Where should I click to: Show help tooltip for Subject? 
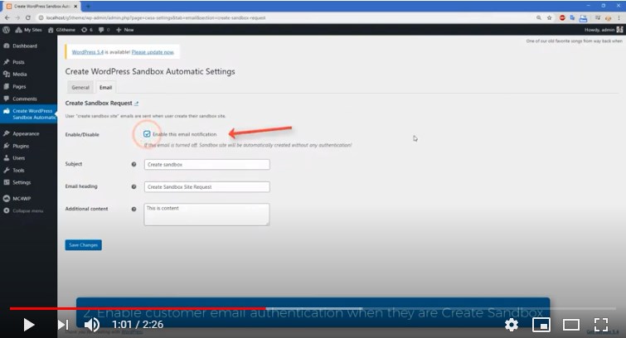[x=133, y=164]
